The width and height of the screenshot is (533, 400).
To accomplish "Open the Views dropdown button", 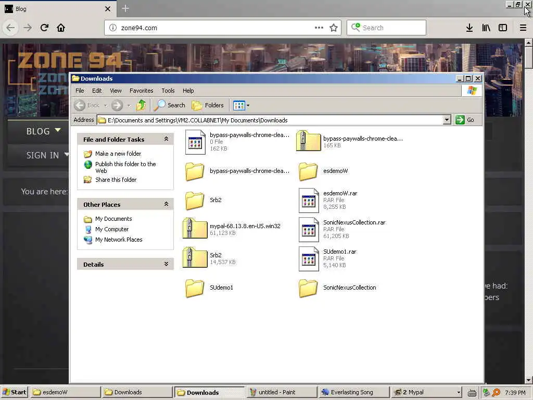I will [242, 105].
